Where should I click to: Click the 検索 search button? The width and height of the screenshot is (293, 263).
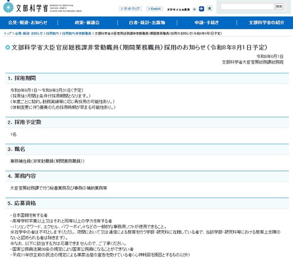(279, 7)
